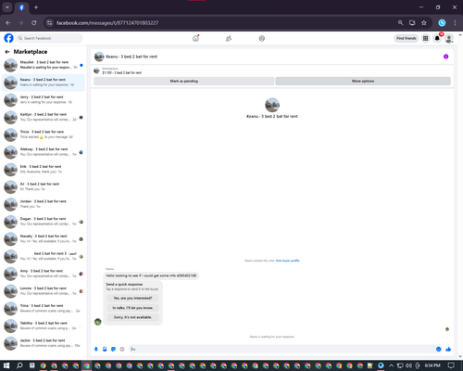Open Dagan's conversation in the list
463x371 pixels.
pos(44,222)
